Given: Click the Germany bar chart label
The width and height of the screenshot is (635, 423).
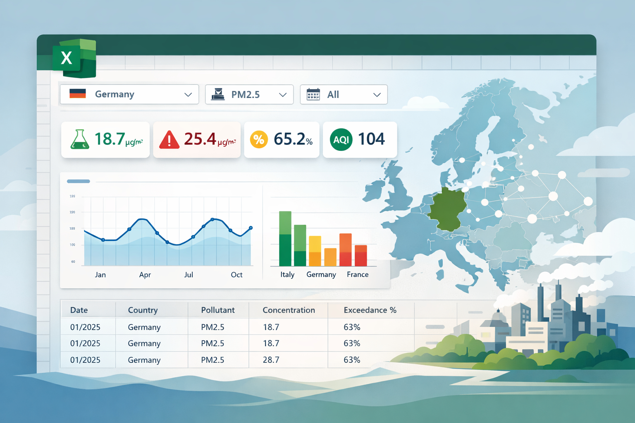Looking at the screenshot, I should coord(321,274).
